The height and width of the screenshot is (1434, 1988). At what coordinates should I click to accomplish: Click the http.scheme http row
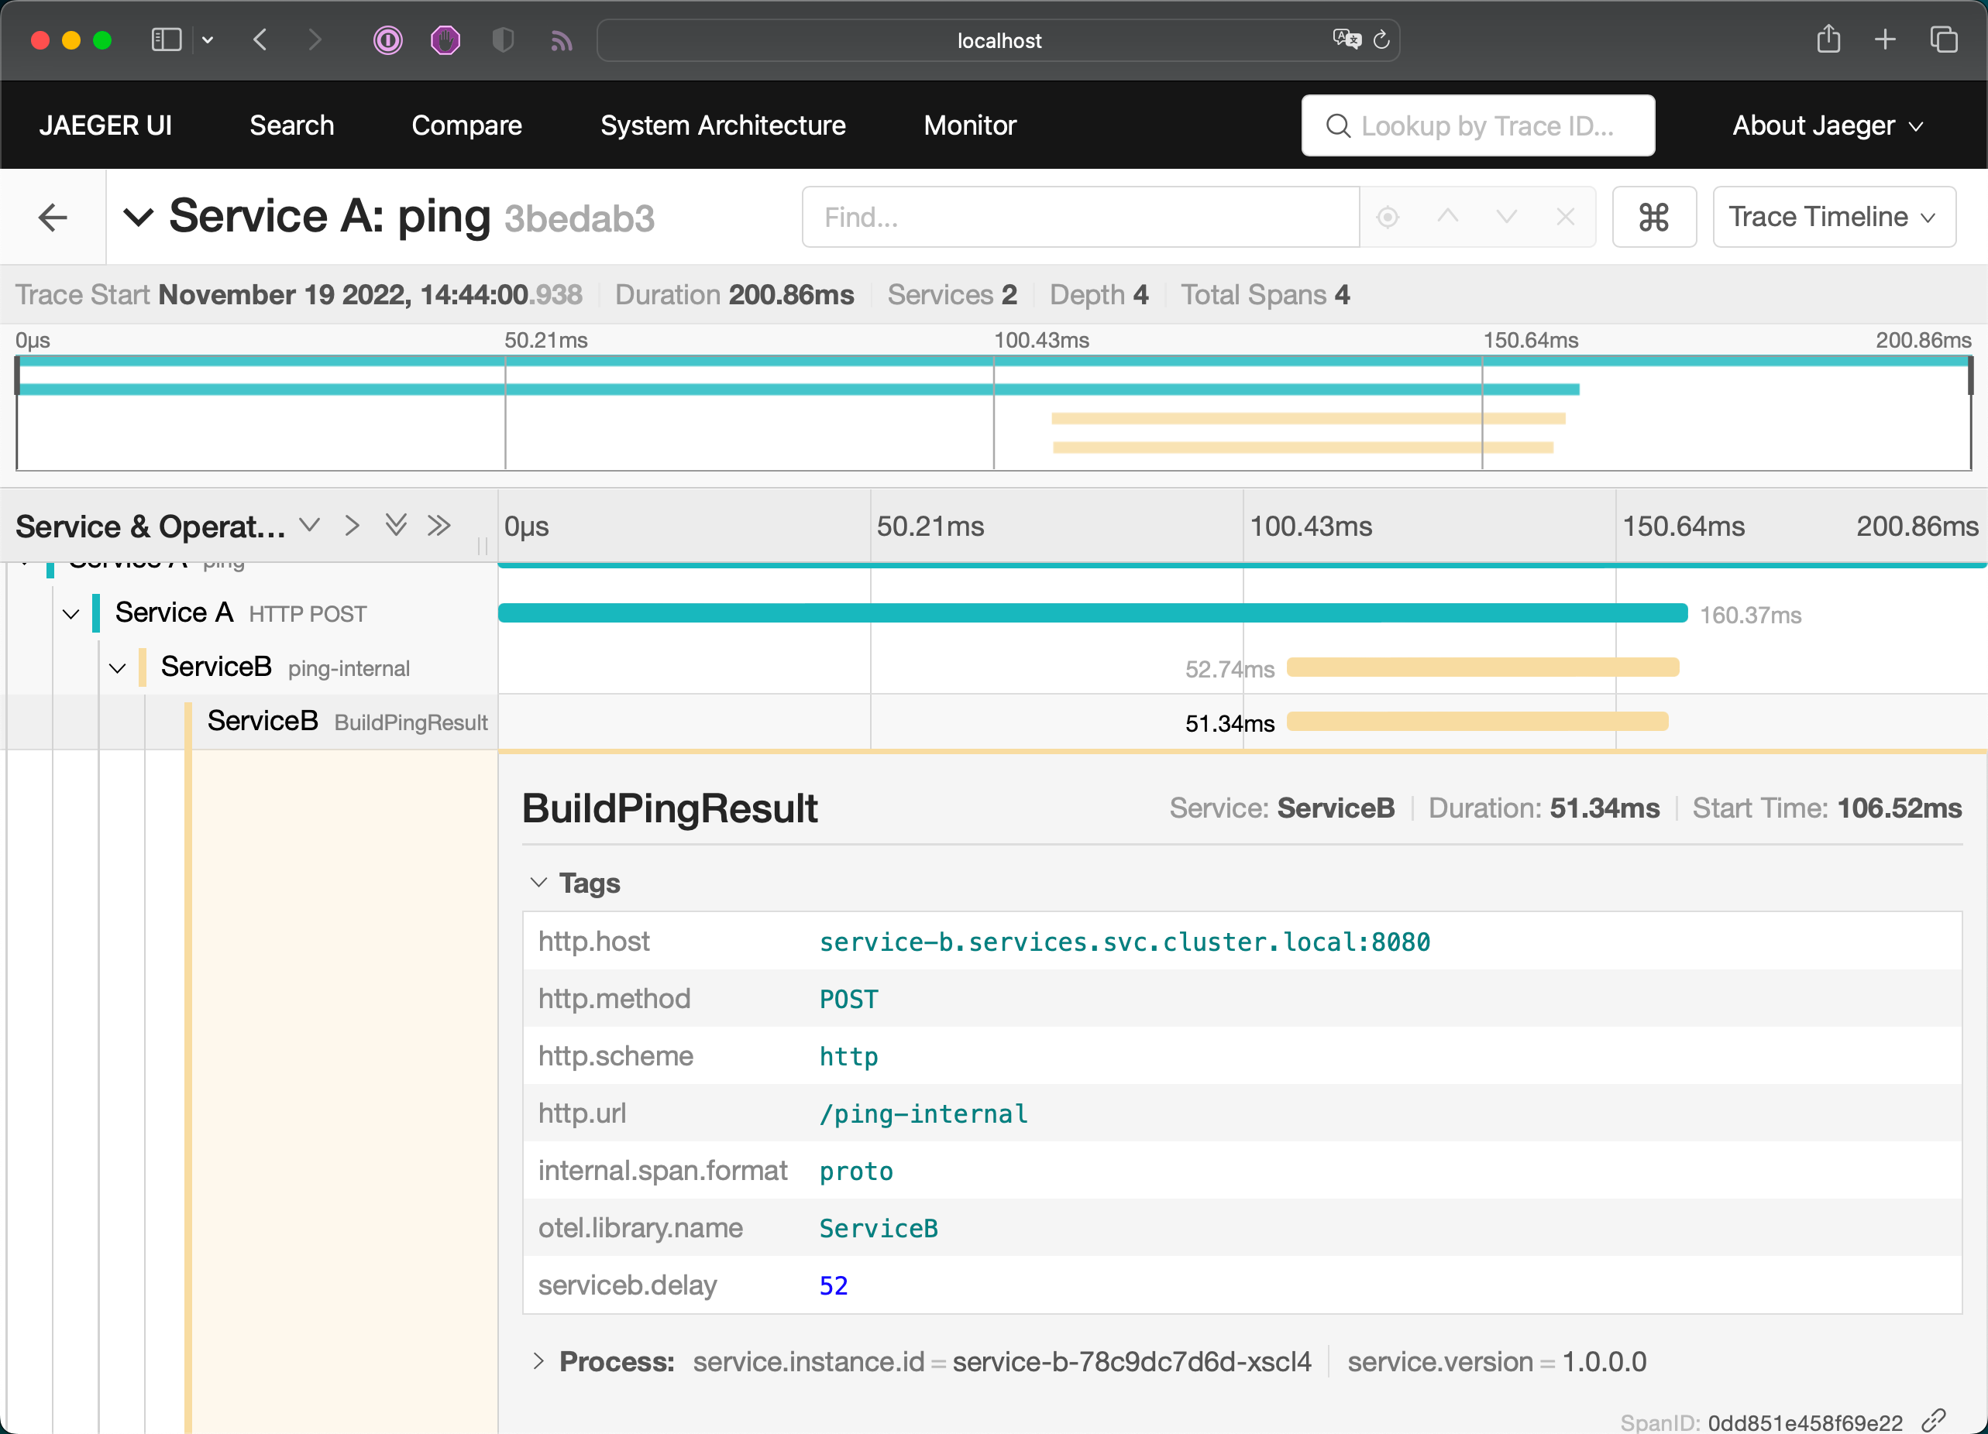coord(1241,1055)
